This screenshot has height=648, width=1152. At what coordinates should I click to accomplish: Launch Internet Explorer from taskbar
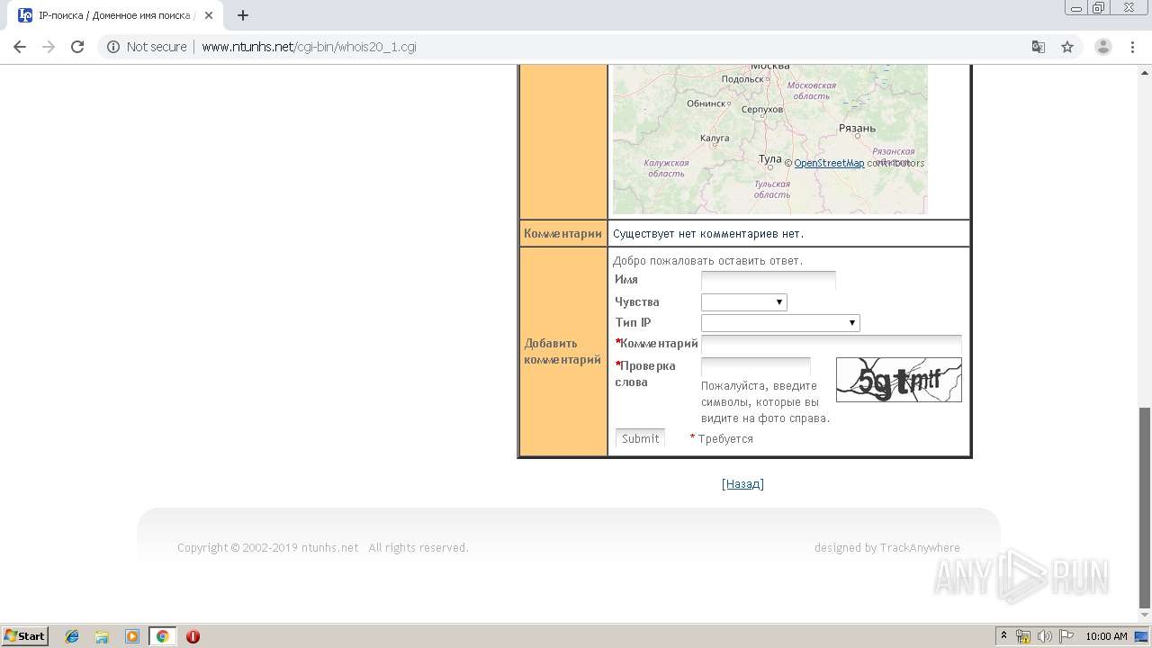click(72, 636)
